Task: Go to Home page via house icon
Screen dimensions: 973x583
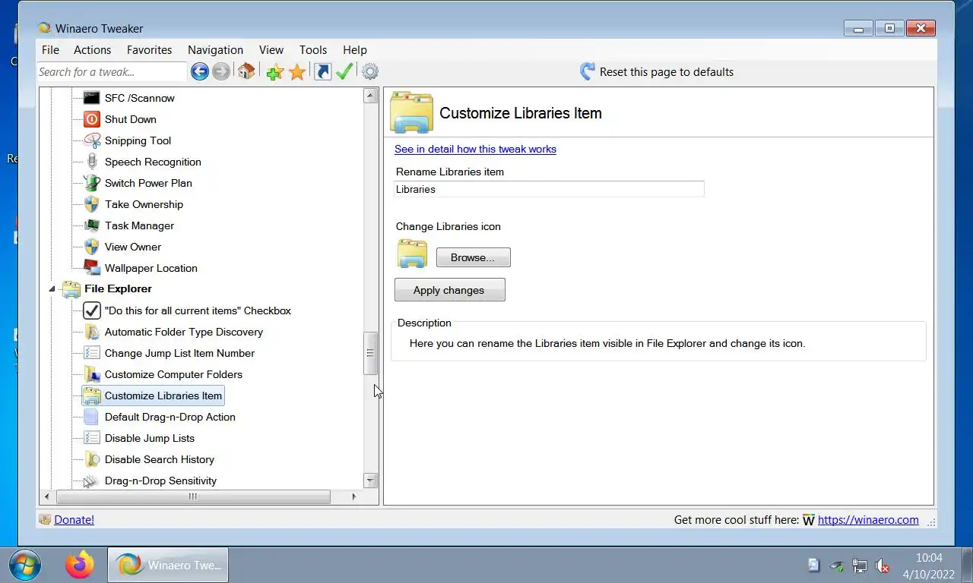Action: (246, 71)
